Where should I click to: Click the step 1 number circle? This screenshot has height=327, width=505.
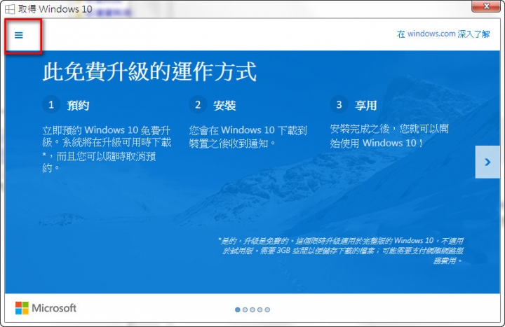[x=51, y=104]
